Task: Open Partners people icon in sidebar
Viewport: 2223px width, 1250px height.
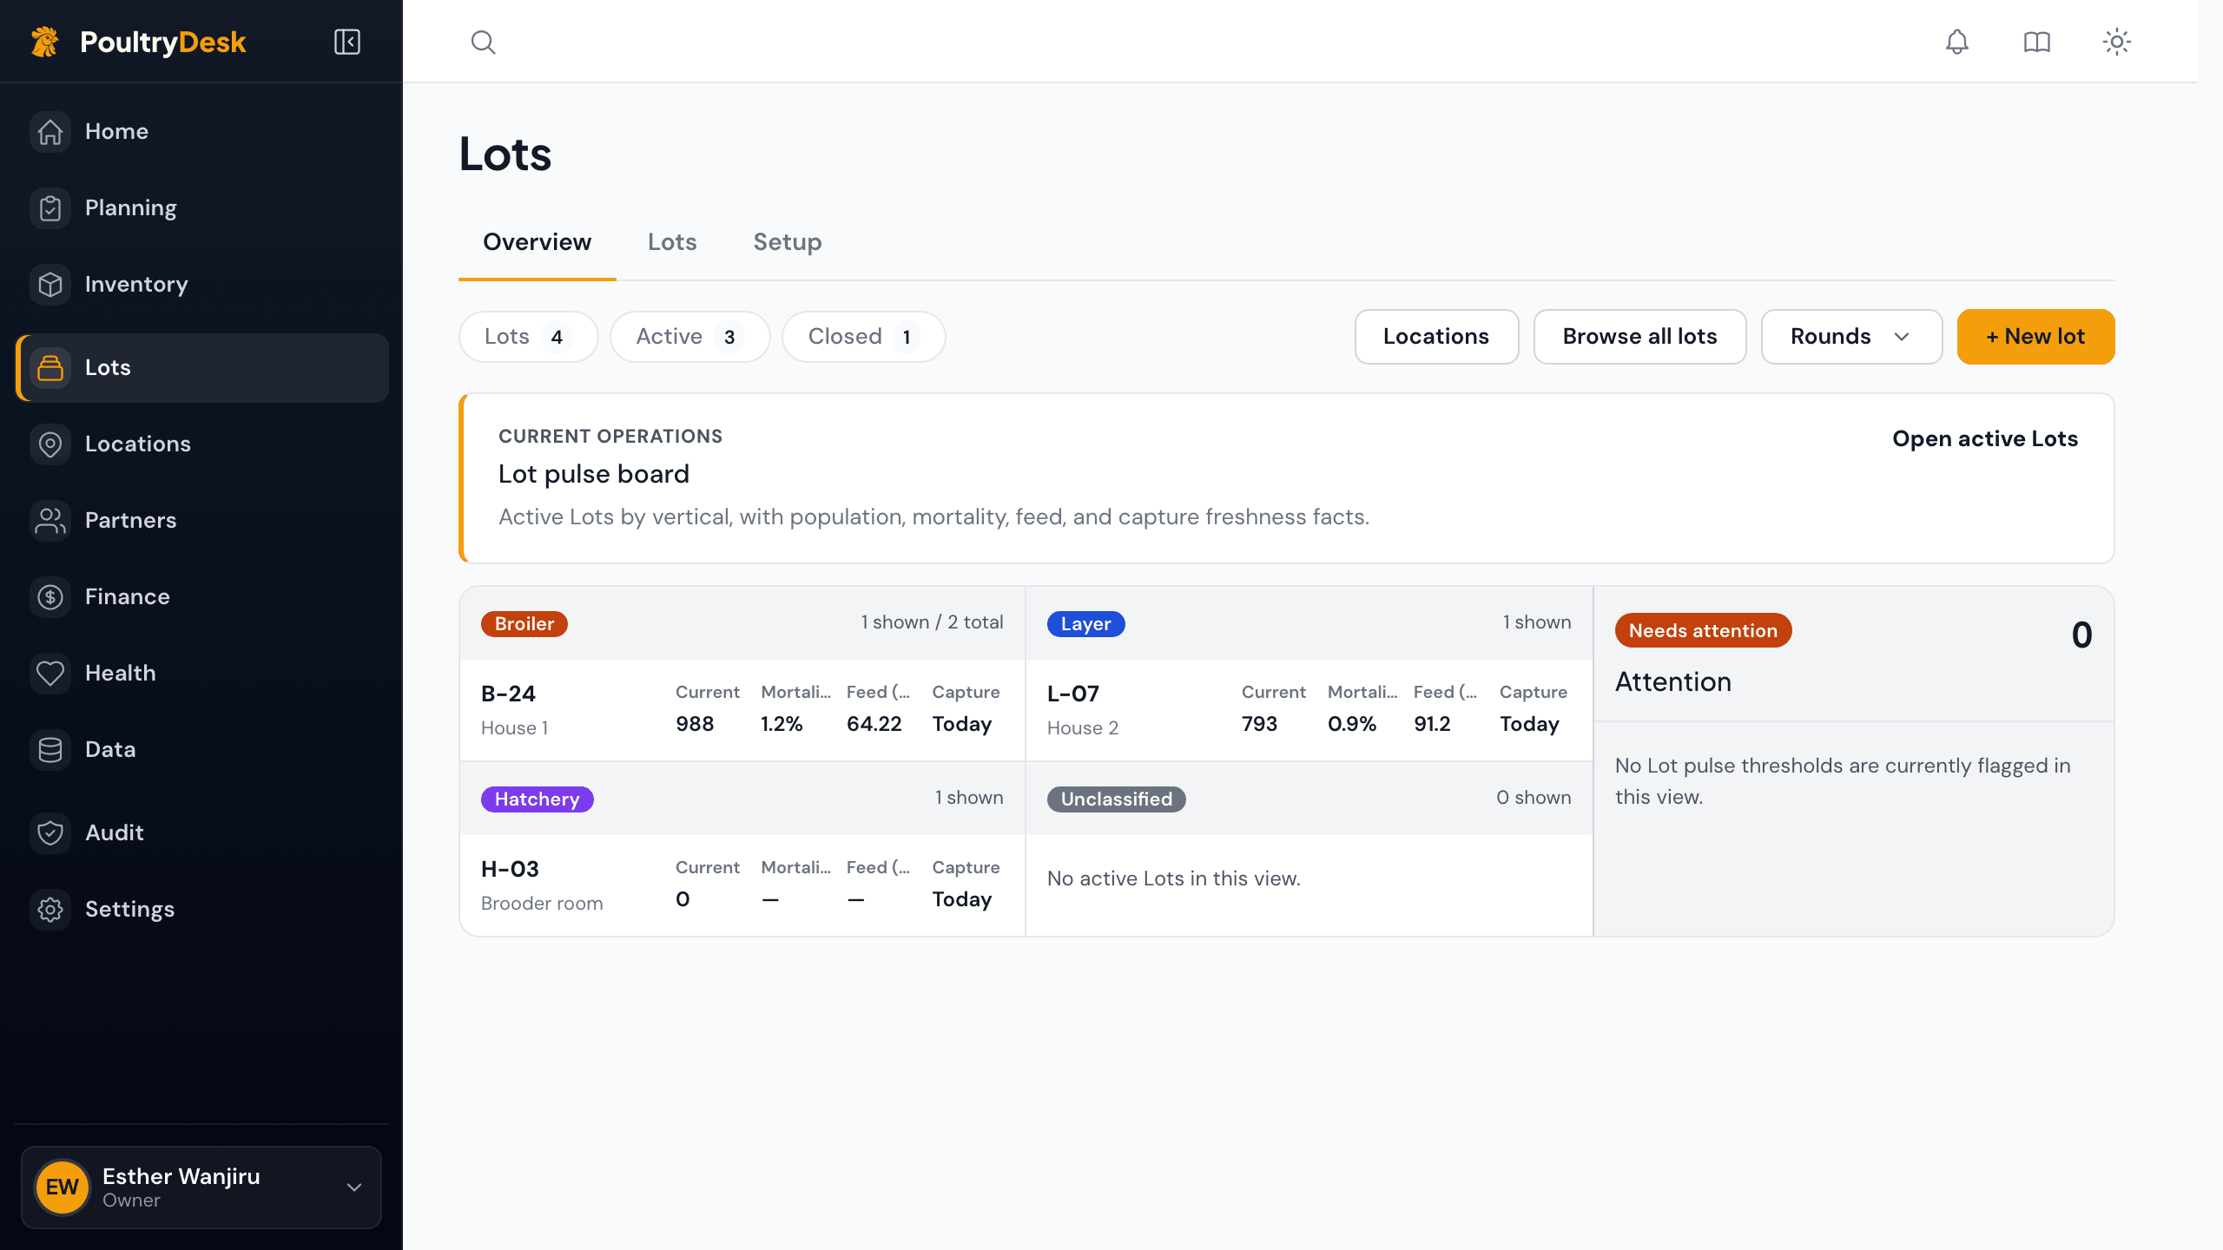Action: (x=50, y=520)
